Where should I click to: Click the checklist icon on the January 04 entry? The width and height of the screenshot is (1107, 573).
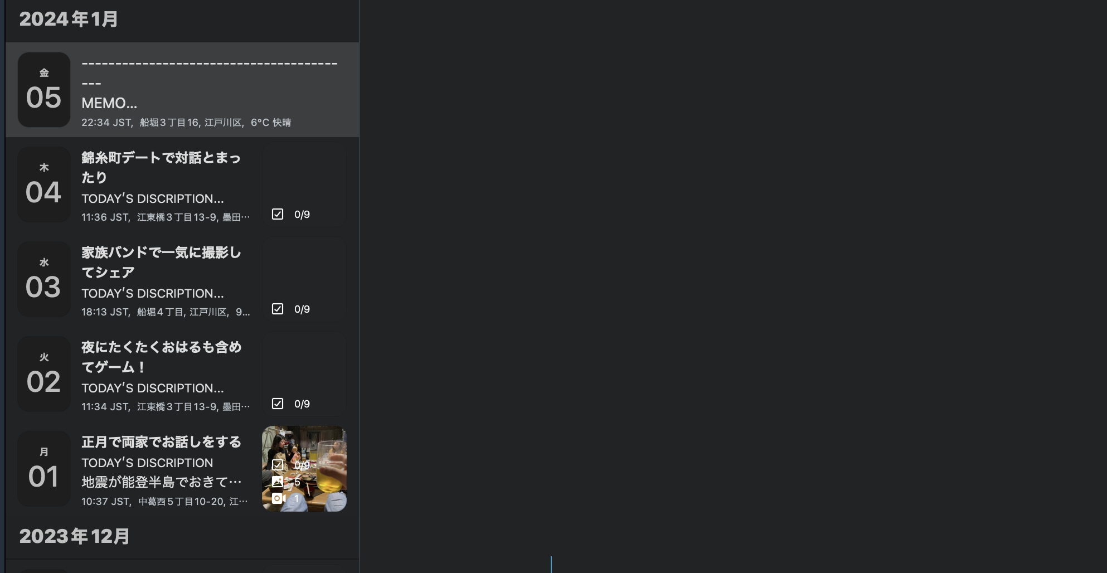pyautogui.click(x=278, y=214)
